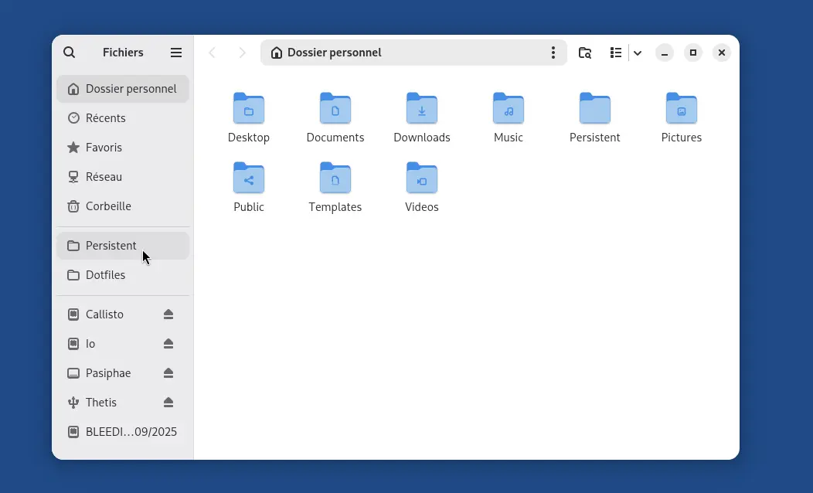The width and height of the screenshot is (813, 493).
Task: Click the search magnifier icon
Action: (69, 53)
